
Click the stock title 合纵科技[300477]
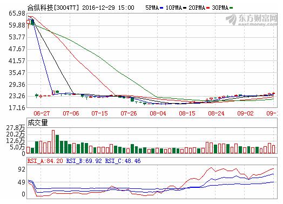[x=53, y=8]
